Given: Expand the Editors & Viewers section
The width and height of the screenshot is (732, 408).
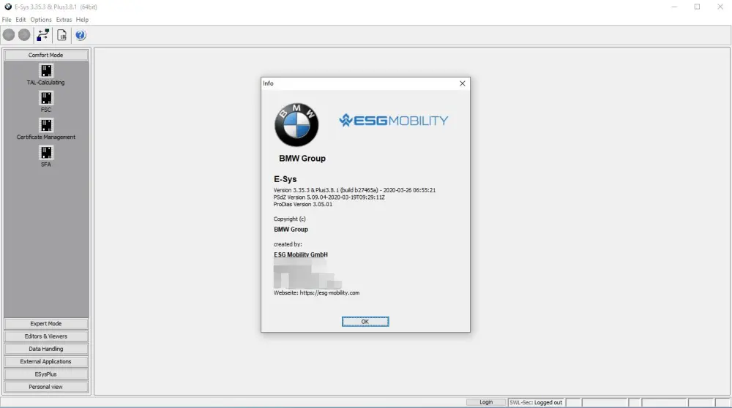Looking at the screenshot, I should coord(46,336).
